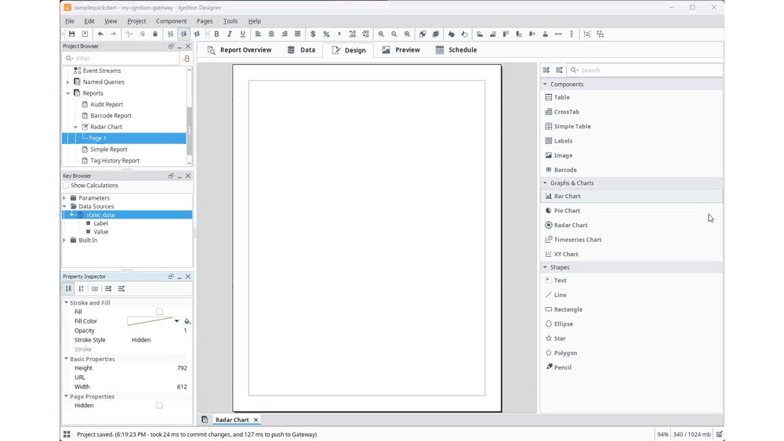This screenshot has height=441, width=784.
Task: Click the Star shape icon
Action: pyautogui.click(x=549, y=338)
